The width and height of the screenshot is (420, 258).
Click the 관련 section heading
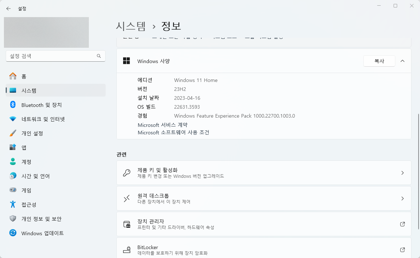point(122,154)
